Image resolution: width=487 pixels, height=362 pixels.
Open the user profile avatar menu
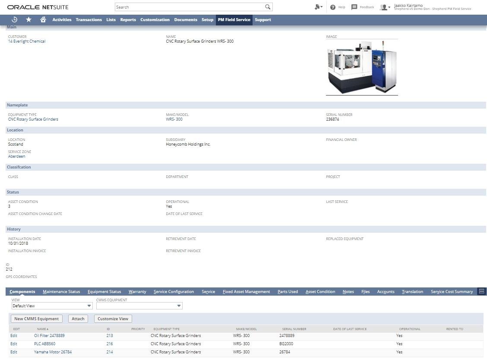tap(385, 7)
